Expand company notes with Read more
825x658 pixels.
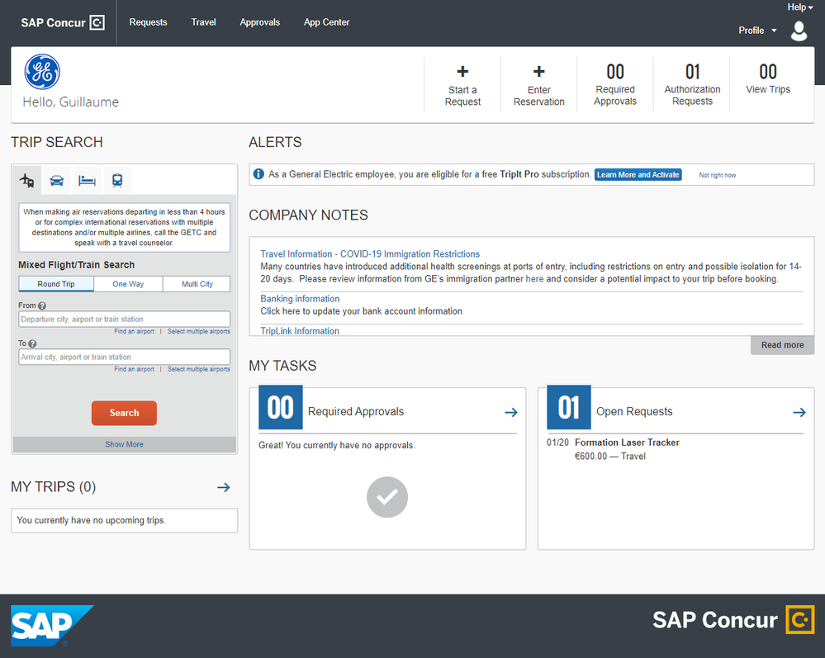782,345
